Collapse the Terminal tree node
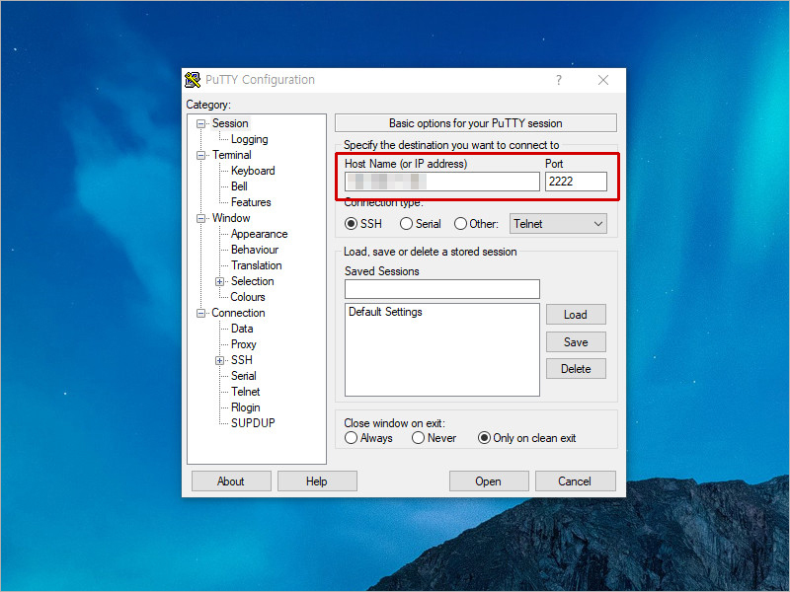 pyautogui.click(x=200, y=155)
